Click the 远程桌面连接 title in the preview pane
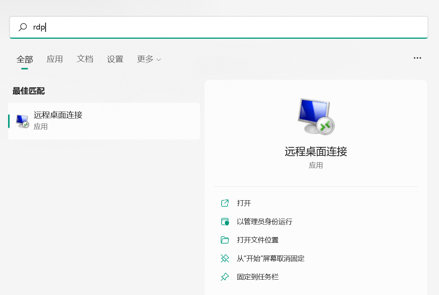Viewport: 439px width, 295px height. (x=316, y=152)
